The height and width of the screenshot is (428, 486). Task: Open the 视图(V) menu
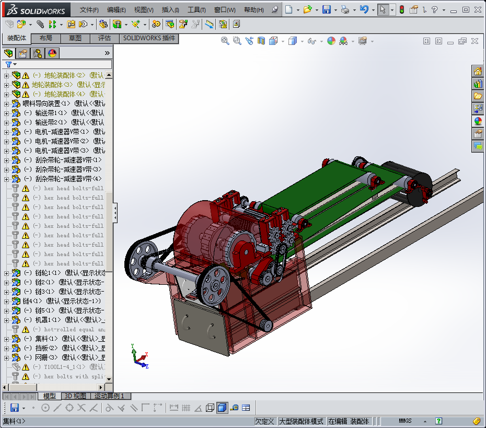(144, 10)
